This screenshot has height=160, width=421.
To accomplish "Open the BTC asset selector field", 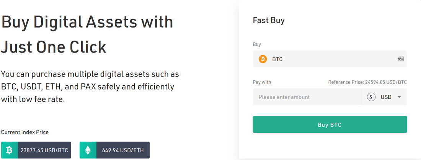I will (x=330, y=59).
